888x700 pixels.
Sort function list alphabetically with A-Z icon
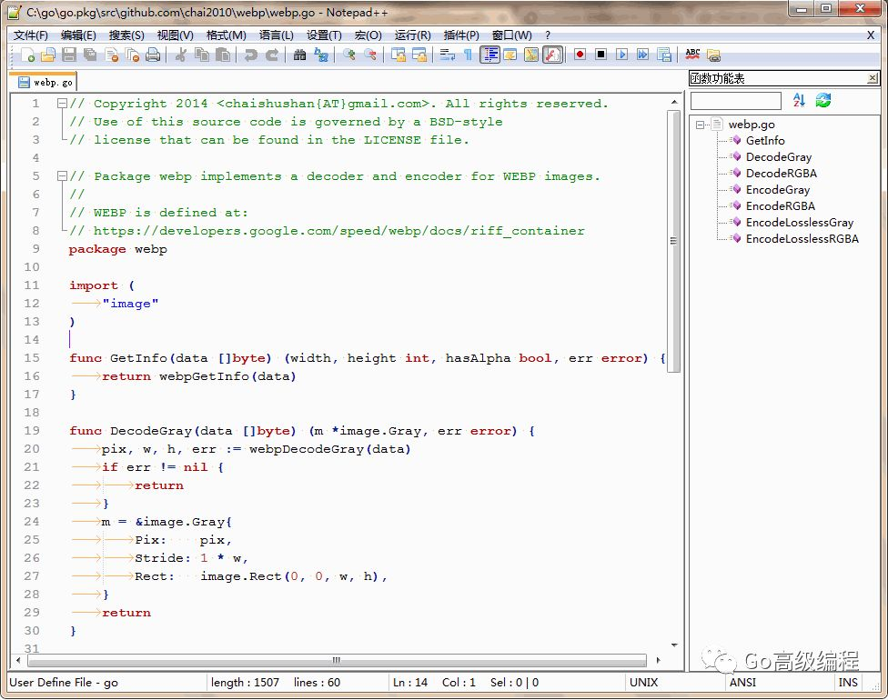point(799,100)
